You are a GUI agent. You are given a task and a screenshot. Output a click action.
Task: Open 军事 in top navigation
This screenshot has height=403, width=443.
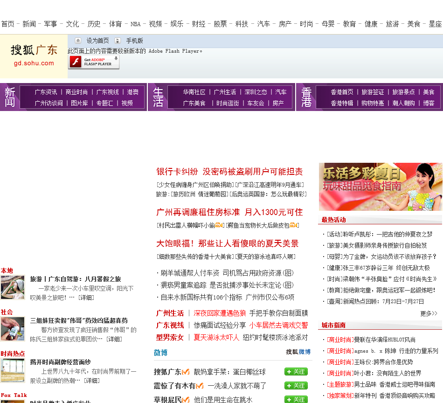coord(50,24)
